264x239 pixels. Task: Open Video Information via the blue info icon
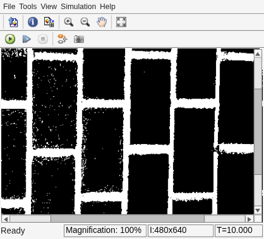[33, 22]
